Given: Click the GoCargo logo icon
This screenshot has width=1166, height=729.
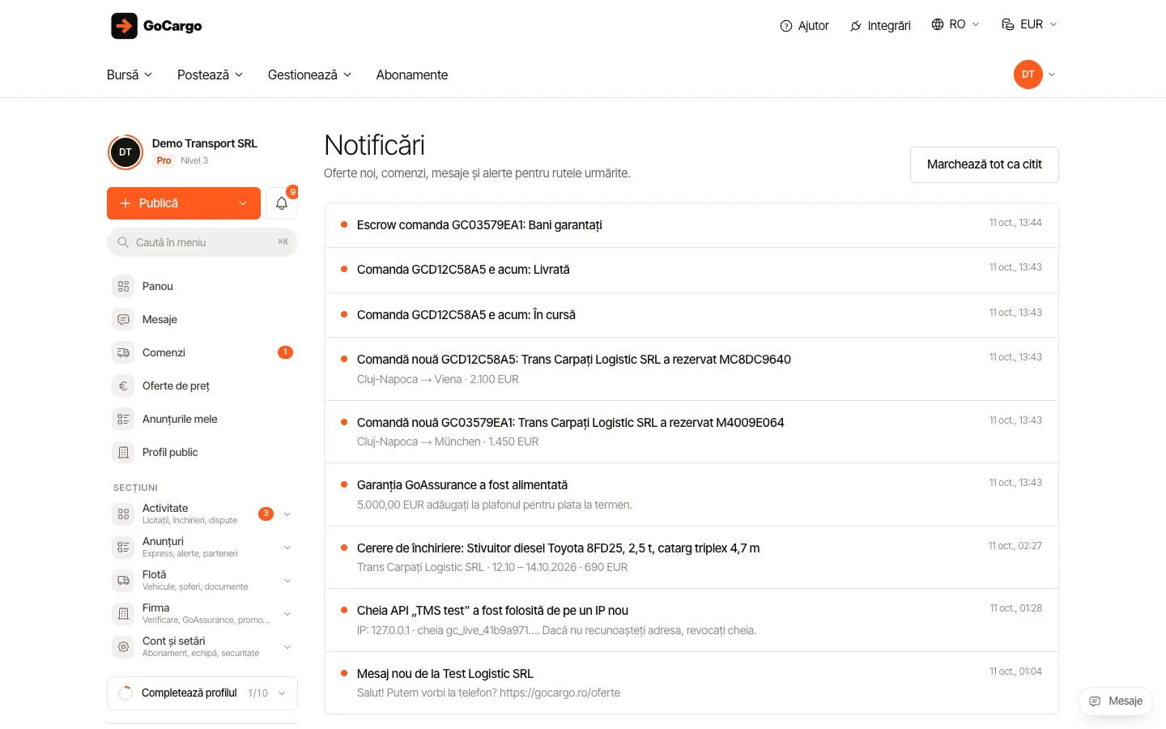Looking at the screenshot, I should coord(124,26).
